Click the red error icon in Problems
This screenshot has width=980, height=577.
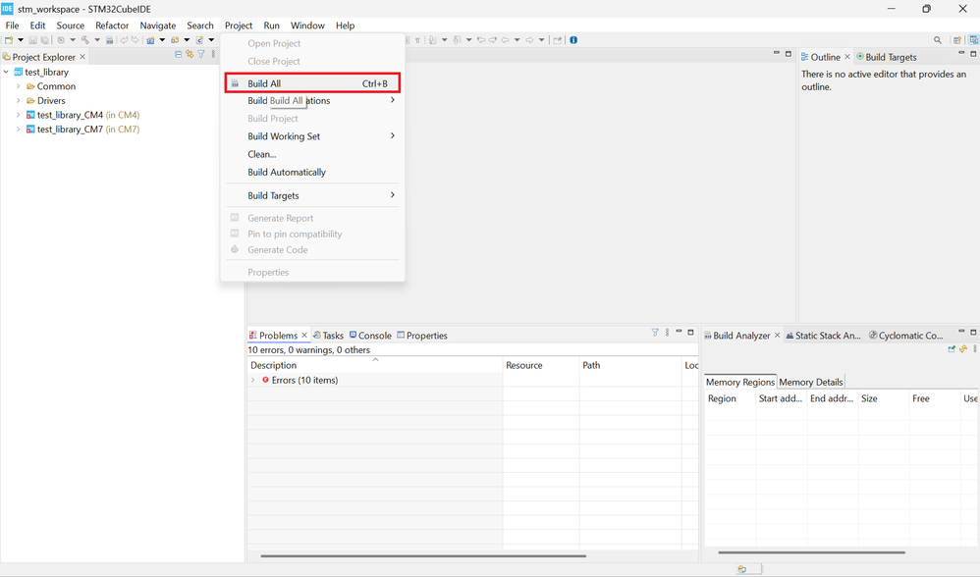266,380
